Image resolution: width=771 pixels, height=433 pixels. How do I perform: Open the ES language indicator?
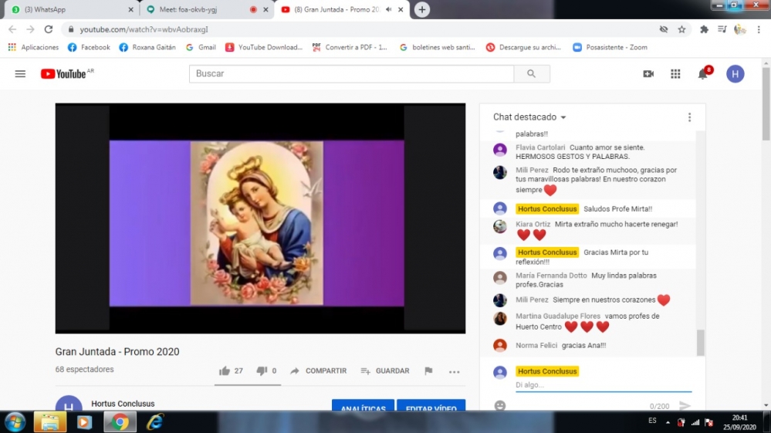point(652,421)
